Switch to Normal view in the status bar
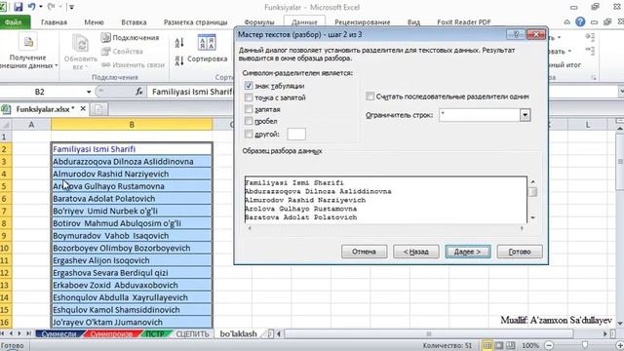This screenshot has height=351, width=624. (487, 345)
